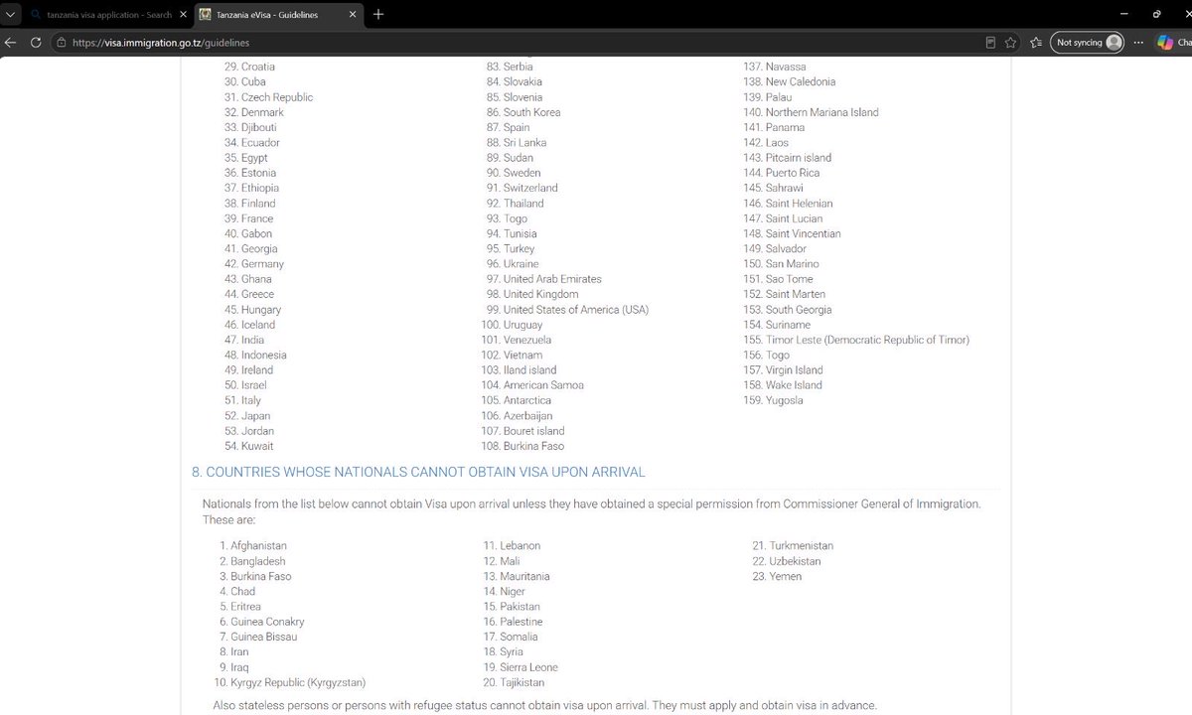Select the heading about visa upon arrival

pyautogui.click(x=418, y=472)
